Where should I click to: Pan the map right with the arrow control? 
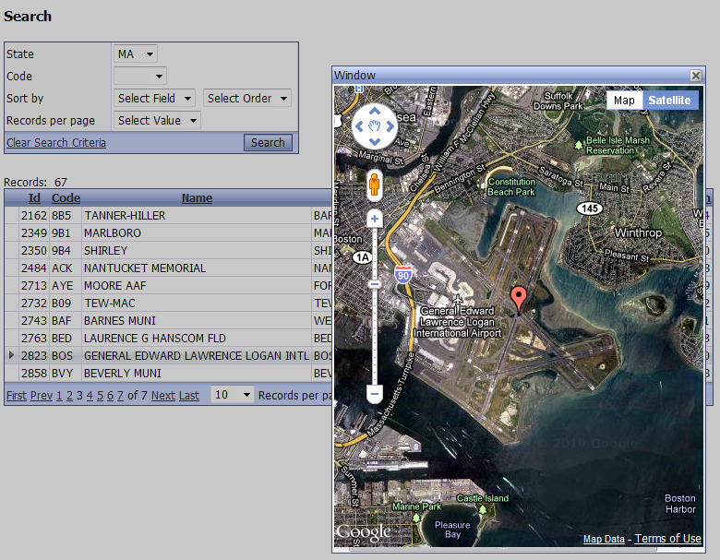coord(390,126)
